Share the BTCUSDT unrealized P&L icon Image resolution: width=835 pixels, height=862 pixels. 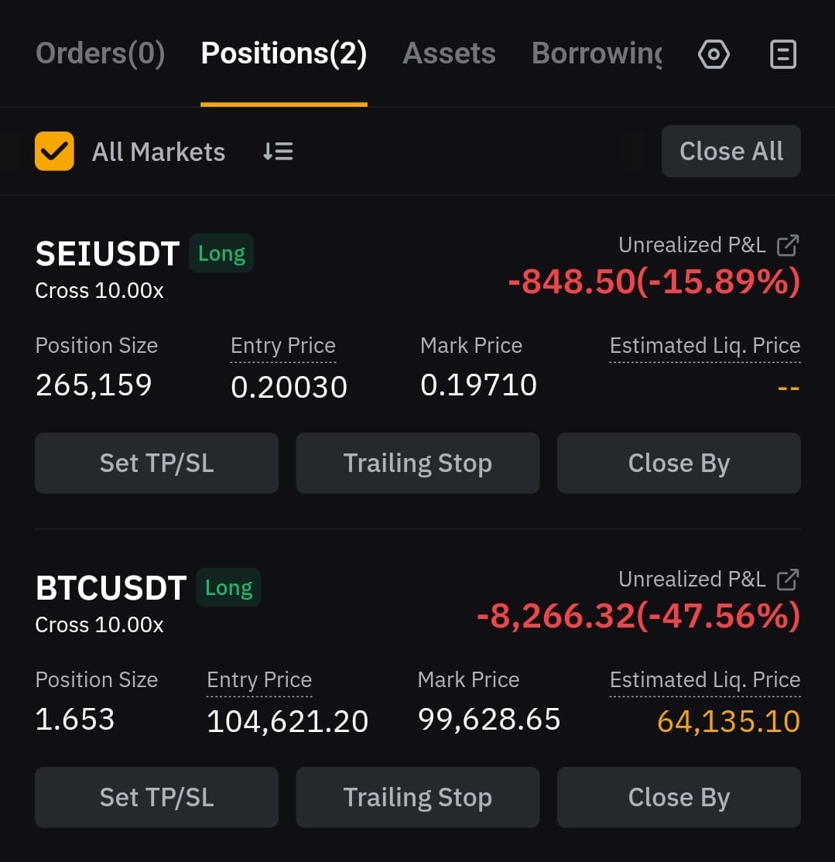coord(788,580)
